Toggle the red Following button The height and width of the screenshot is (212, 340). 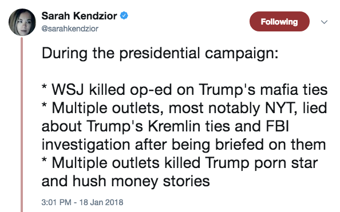point(279,22)
